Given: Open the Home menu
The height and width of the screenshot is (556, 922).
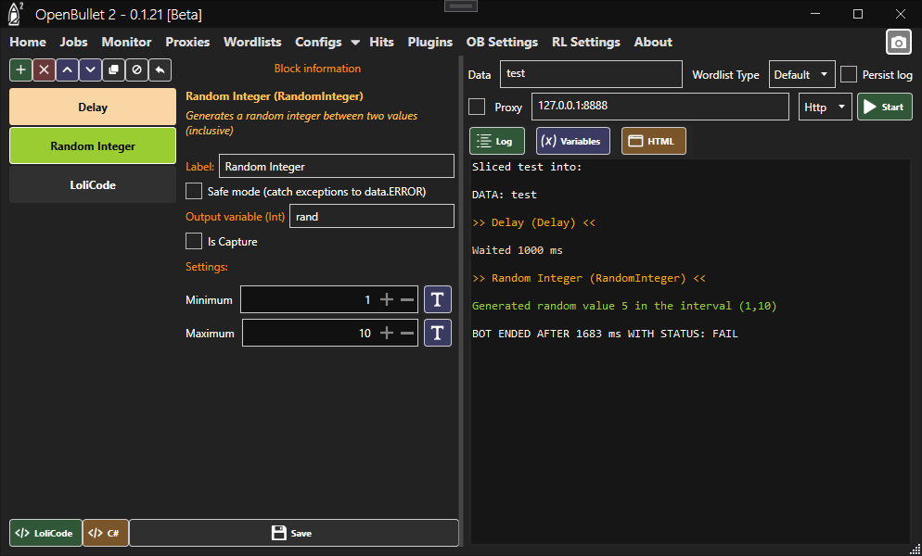Looking at the screenshot, I should point(28,42).
